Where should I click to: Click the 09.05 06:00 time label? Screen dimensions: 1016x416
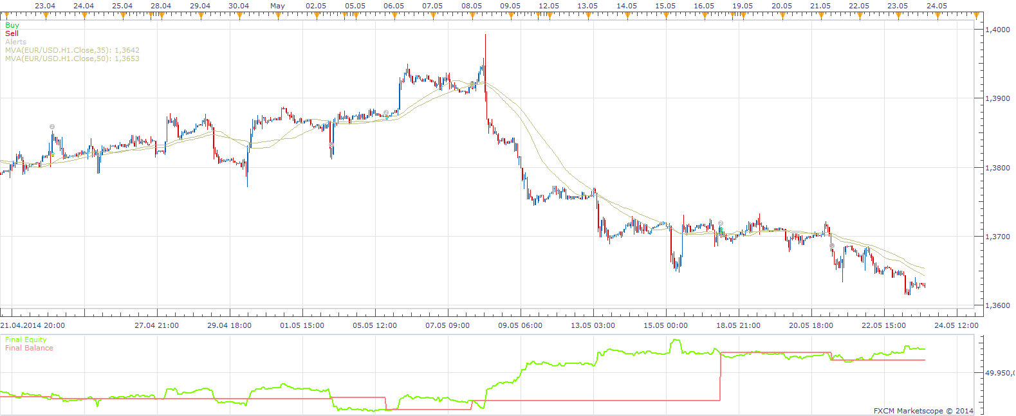point(520,325)
